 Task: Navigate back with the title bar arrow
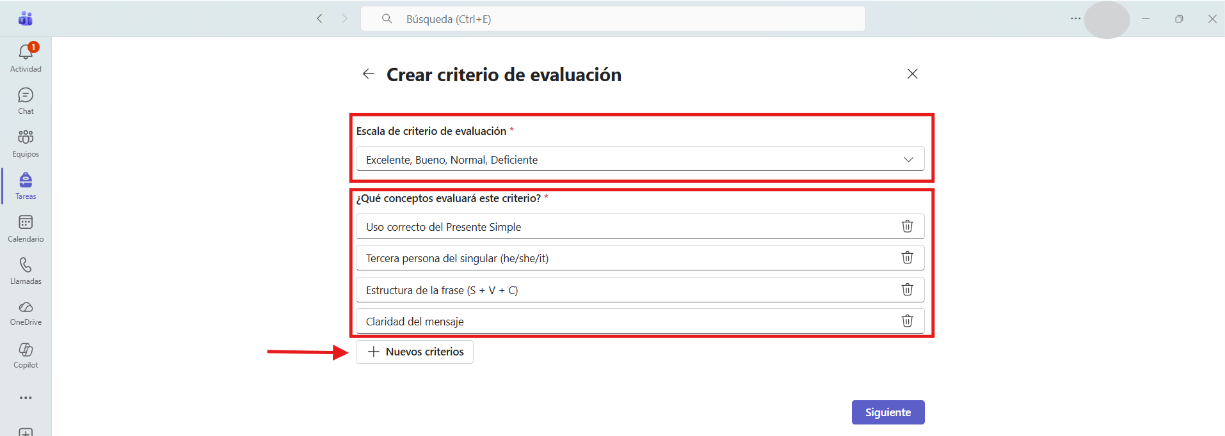(319, 19)
